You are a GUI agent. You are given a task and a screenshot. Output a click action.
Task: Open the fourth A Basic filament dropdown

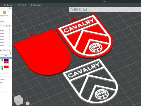click(4, 39)
